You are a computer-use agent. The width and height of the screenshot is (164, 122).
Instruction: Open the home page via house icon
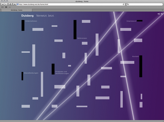(x=10, y=4)
